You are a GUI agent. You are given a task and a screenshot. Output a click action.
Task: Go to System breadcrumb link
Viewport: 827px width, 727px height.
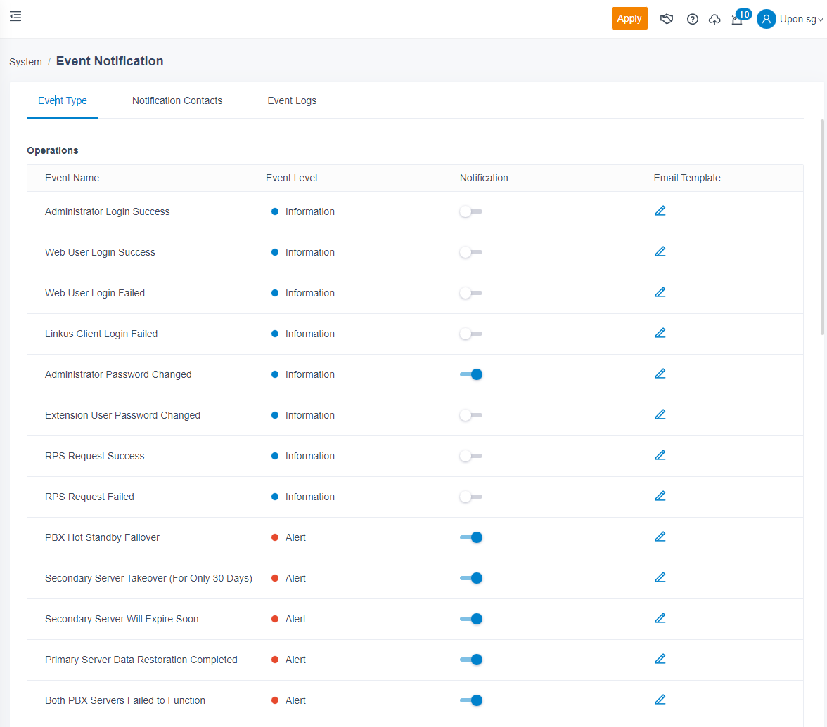(25, 62)
